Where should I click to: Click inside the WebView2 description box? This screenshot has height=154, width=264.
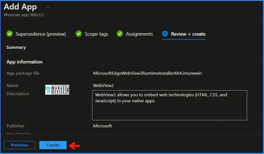tap(170, 105)
